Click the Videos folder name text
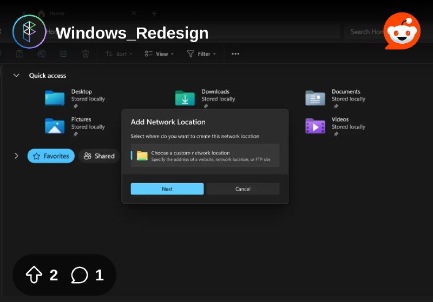The height and width of the screenshot is (302, 433). [x=340, y=119]
